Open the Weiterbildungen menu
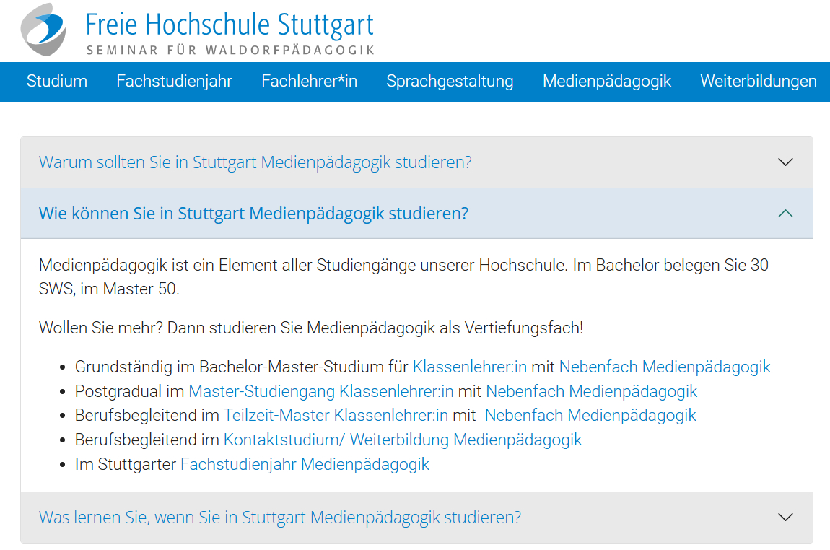The image size is (830, 550). pyautogui.click(x=758, y=82)
